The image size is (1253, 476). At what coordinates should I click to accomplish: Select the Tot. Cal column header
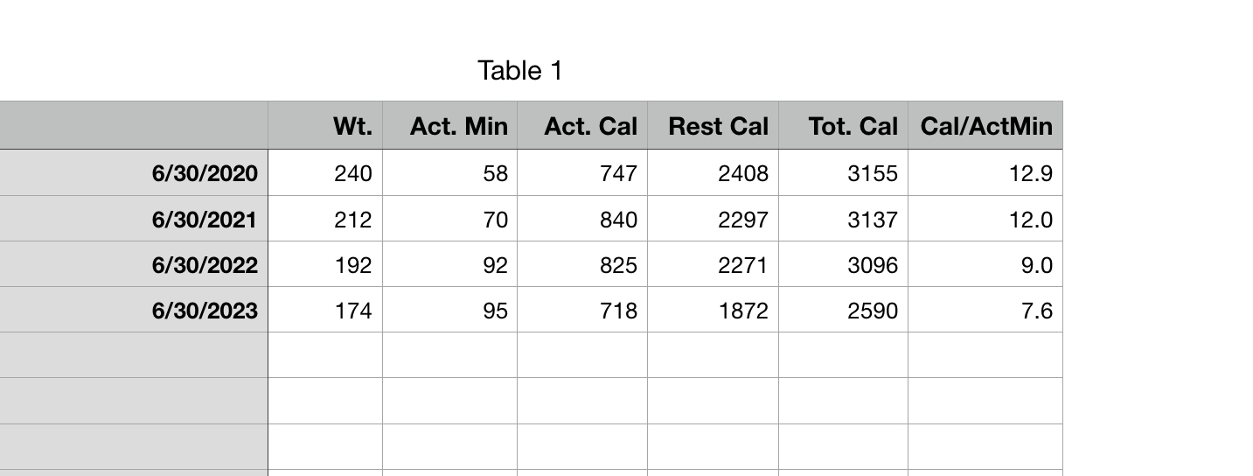click(x=843, y=126)
